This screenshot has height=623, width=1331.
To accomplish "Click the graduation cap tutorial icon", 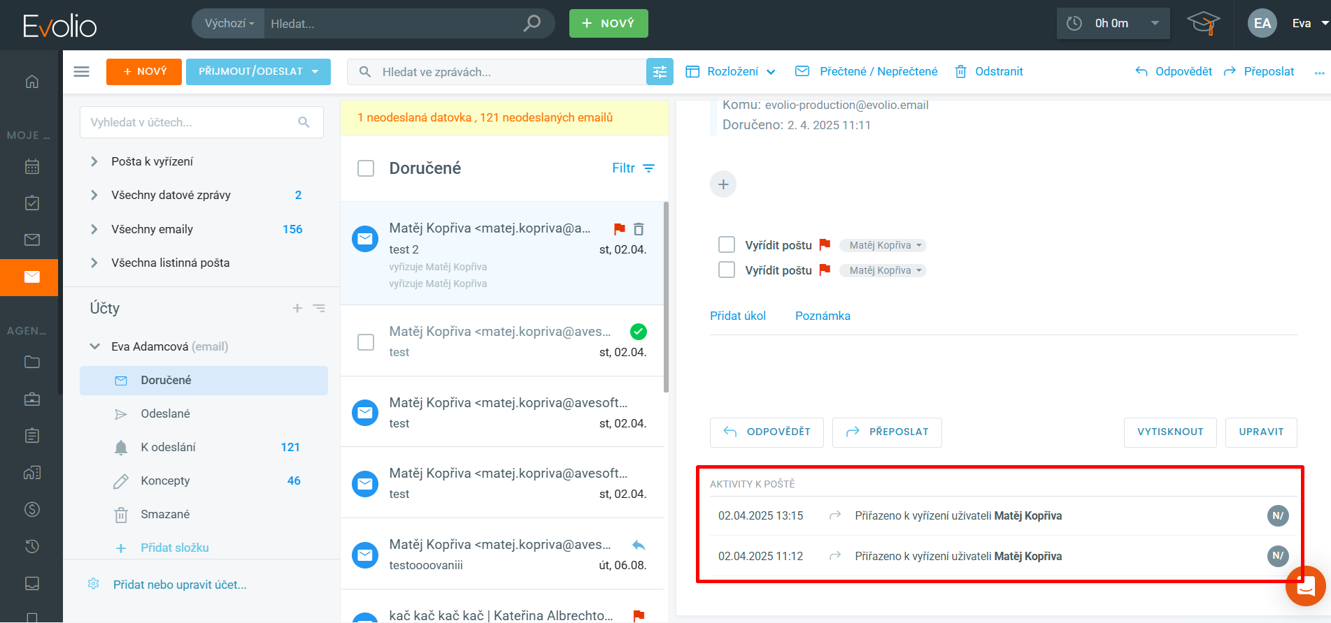I will click(x=1203, y=24).
